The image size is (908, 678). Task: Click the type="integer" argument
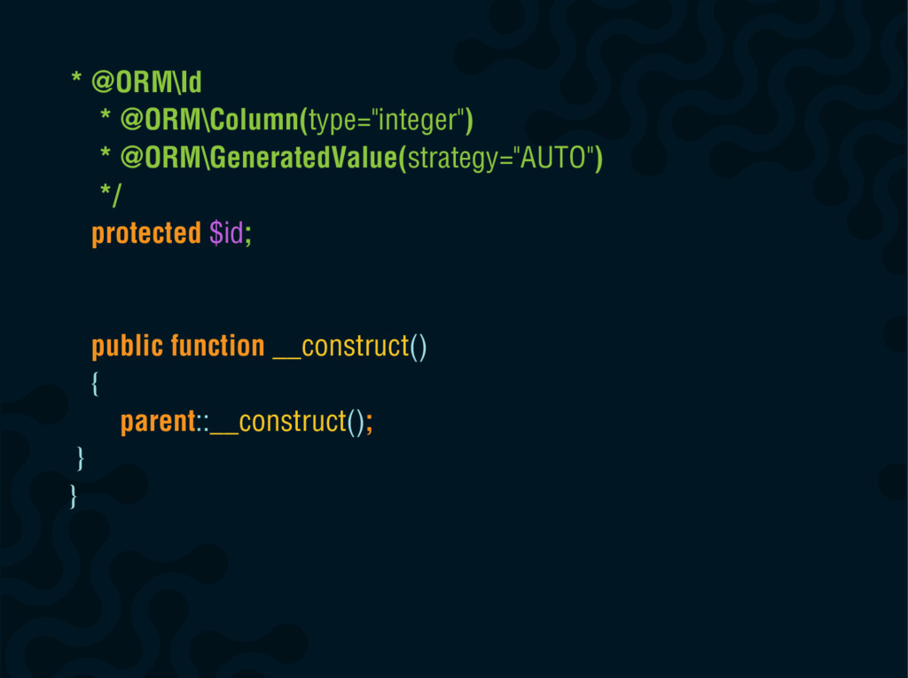click(387, 121)
